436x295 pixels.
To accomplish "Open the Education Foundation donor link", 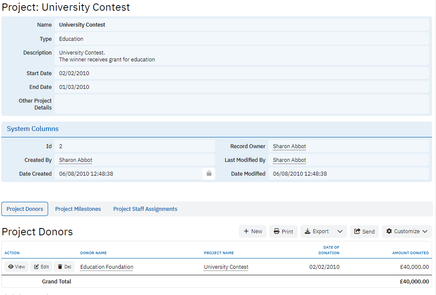I will 107,267.
